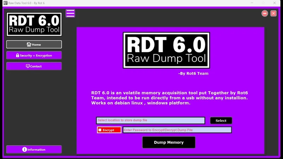Click the red minimize circle icon
The image size is (283, 159).
[x=265, y=13]
